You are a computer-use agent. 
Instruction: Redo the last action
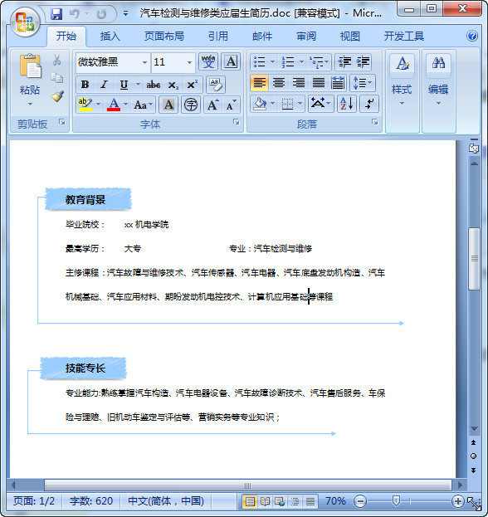click(x=101, y=13)
